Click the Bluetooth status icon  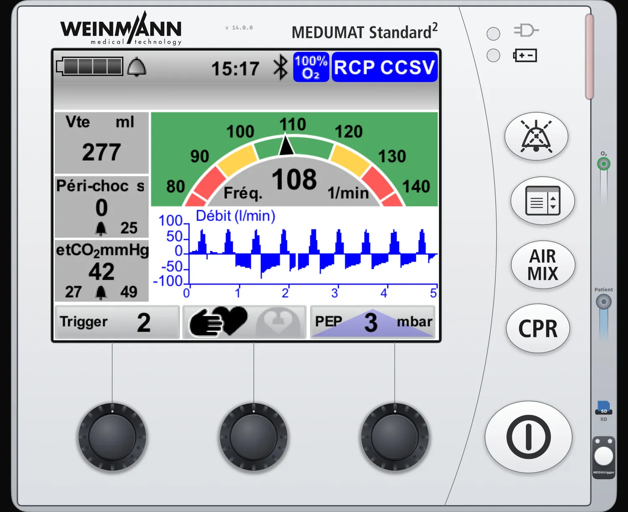tap(280, 67)
